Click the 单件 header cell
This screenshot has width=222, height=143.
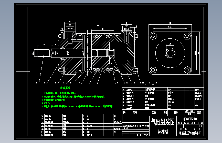(187, 111)
